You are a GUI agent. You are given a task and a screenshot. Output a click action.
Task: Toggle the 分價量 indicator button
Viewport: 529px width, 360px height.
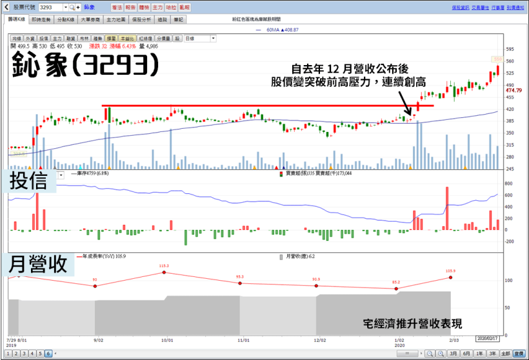pos(164,39)
